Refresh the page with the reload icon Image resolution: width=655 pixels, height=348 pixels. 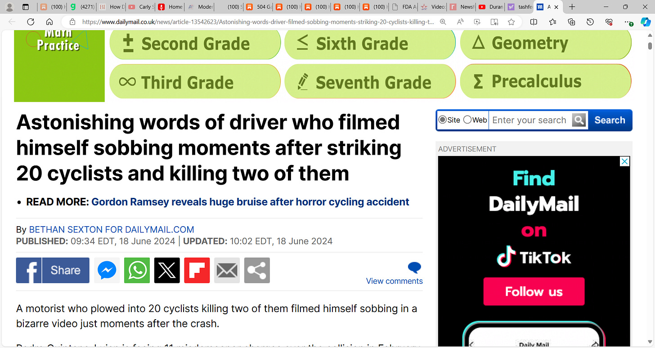click(x=31, y=22)
